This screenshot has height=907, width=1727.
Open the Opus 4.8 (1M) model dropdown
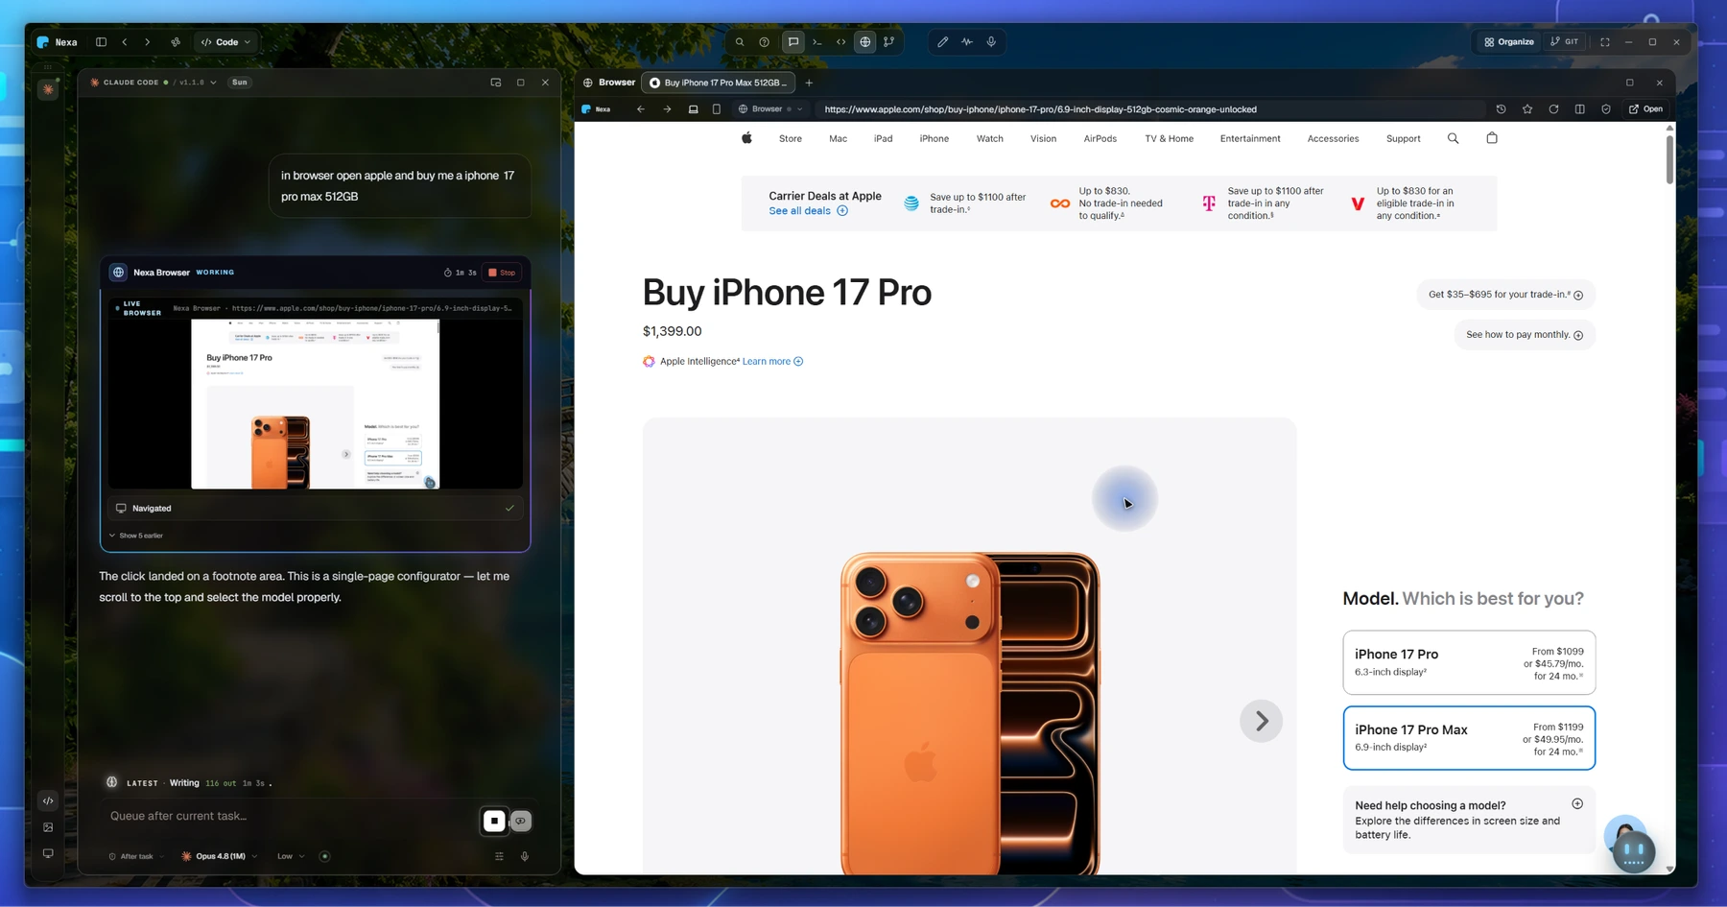(220, 856)
